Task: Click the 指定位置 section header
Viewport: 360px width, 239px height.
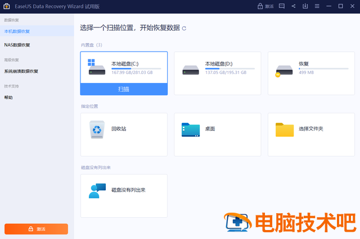Action: [89, 106]
